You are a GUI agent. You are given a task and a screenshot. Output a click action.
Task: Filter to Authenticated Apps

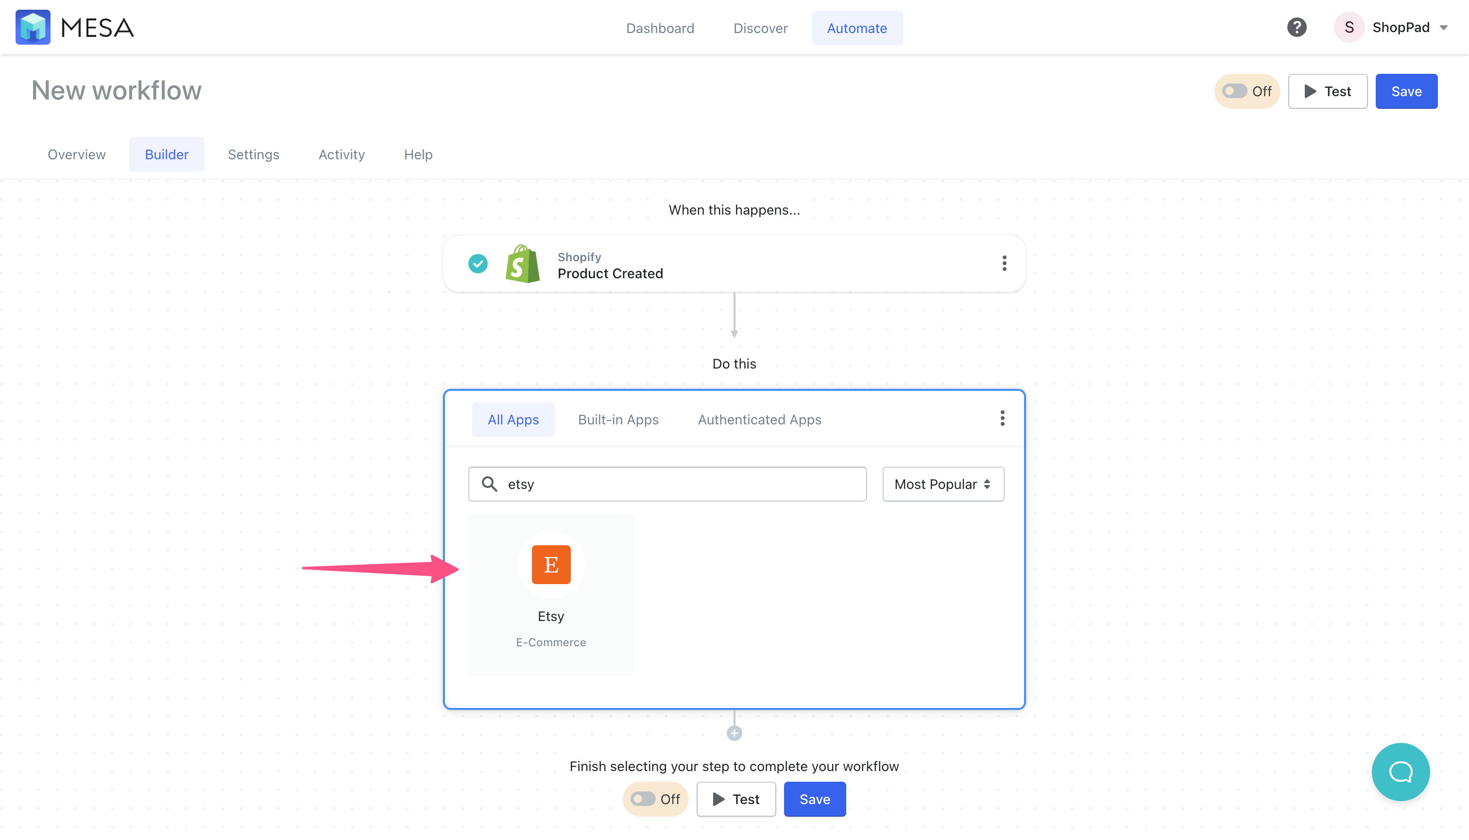pos(760,420)
